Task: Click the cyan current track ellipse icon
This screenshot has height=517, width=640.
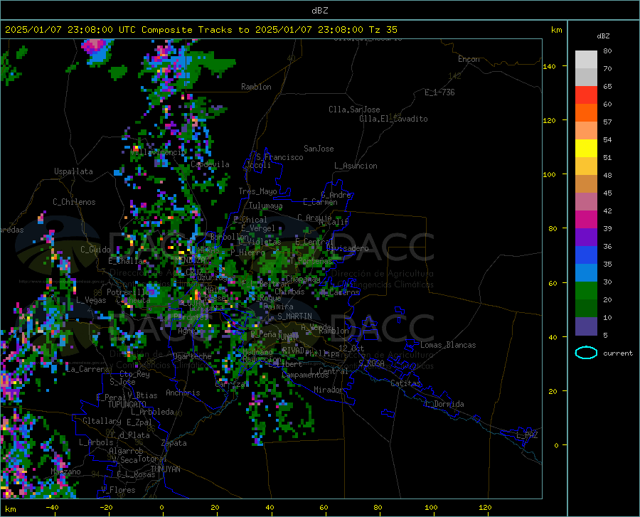Action: point(586,353)
